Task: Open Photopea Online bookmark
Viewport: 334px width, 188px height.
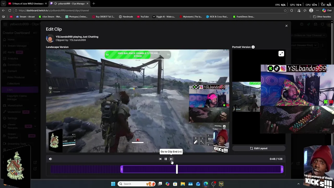Action: coord(76,17)
